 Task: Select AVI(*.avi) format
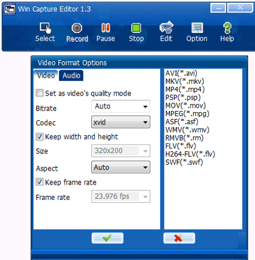pyautogui.click(x=181, y=73)
